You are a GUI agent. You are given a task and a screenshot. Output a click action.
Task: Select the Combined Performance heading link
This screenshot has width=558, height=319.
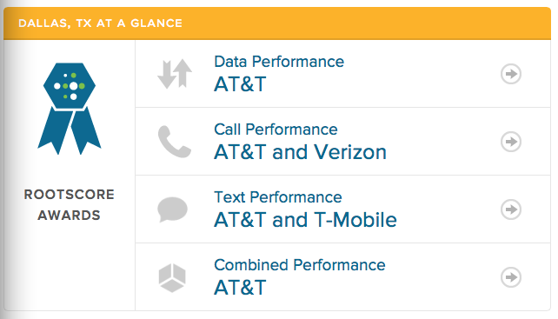point(300,265)
